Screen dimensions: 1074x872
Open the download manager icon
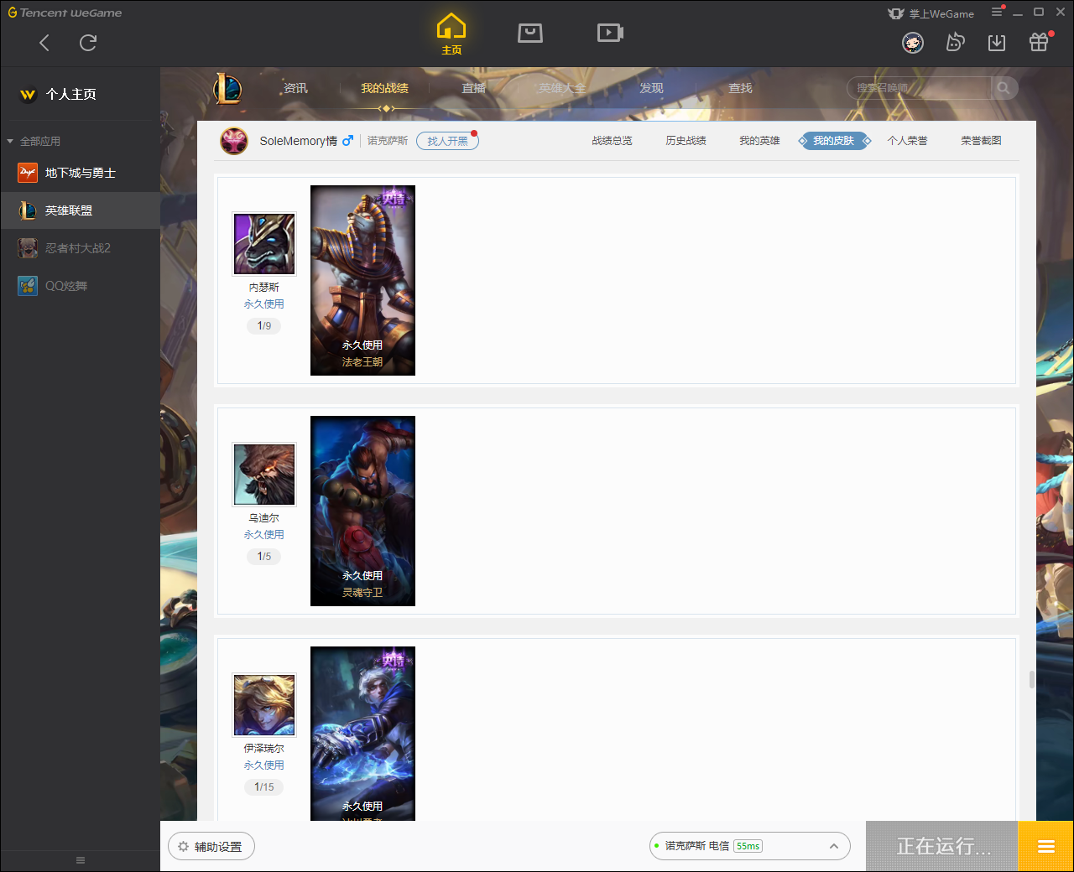pyautogui.click(x=997, y=43)
